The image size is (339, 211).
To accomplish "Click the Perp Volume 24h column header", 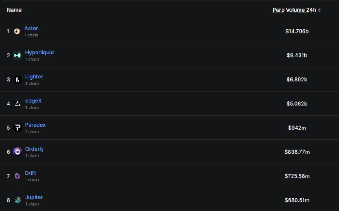I will [294, 10].
